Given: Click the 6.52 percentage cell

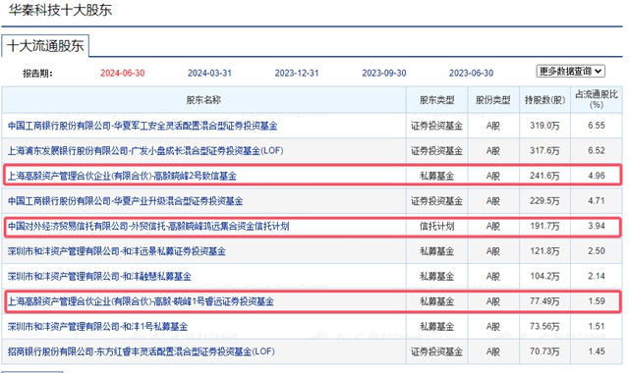Looking at the screenshot, I should tap(597, 151).
